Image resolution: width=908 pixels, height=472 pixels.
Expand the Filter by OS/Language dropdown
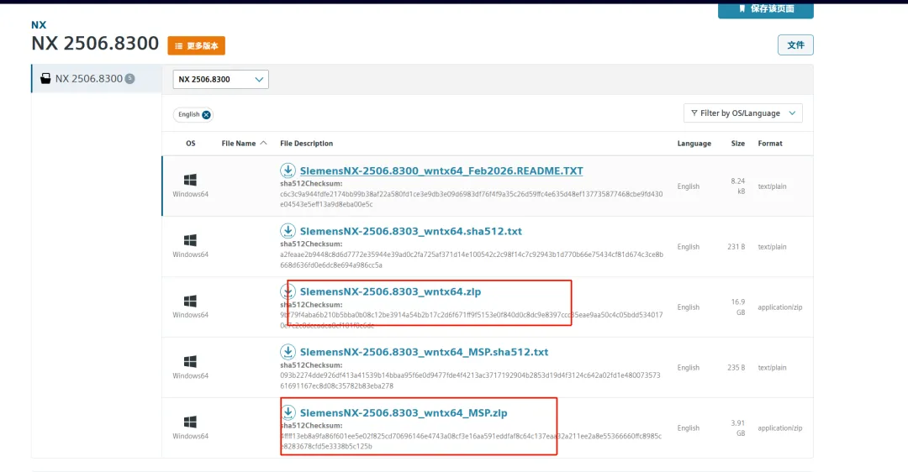pos(743,113)
